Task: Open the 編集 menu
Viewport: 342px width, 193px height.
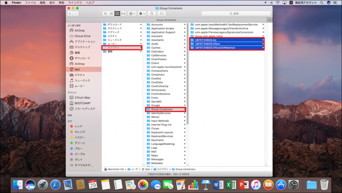Action: pos(43,3)
